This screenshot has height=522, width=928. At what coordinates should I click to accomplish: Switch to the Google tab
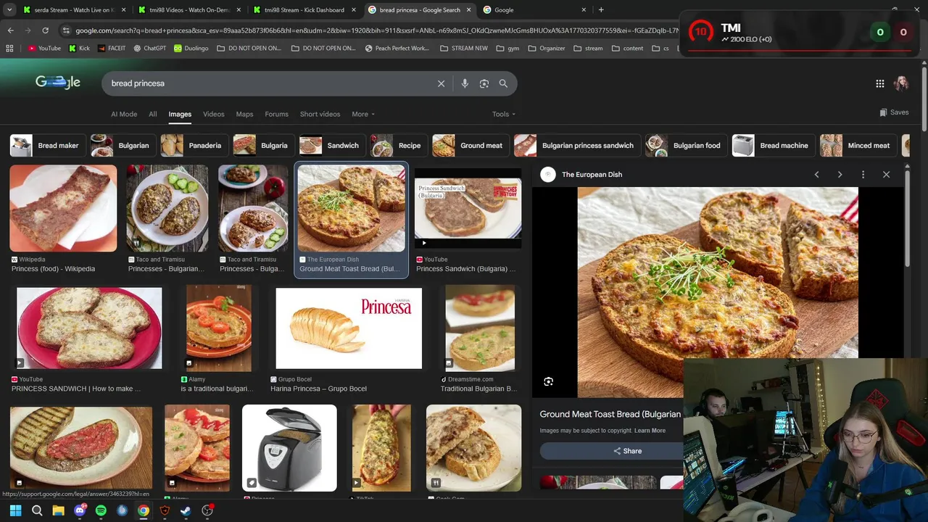point(534,10)
